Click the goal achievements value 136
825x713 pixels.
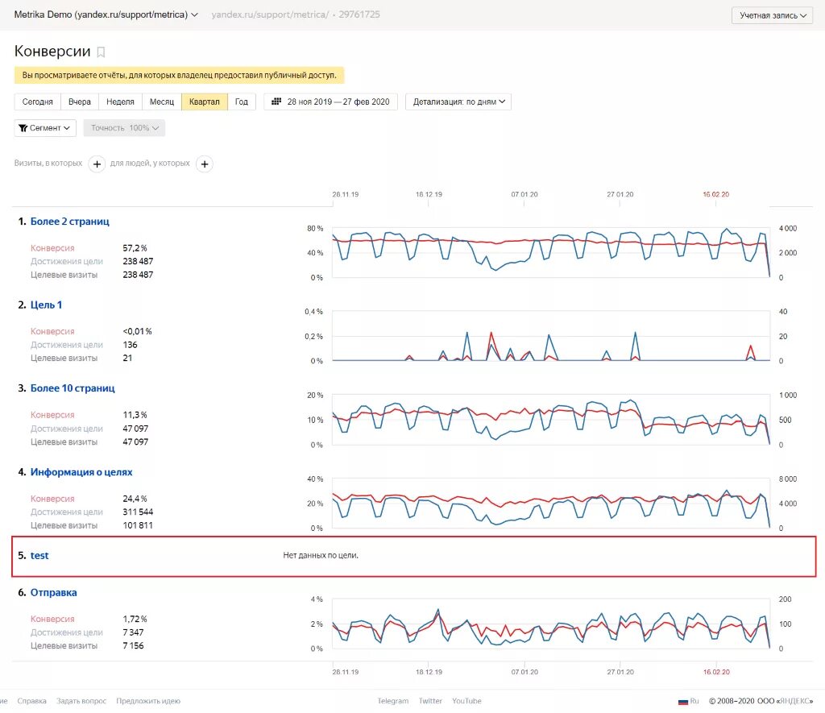click(130, 345)
